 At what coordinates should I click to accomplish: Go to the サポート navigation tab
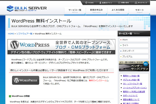139,11
